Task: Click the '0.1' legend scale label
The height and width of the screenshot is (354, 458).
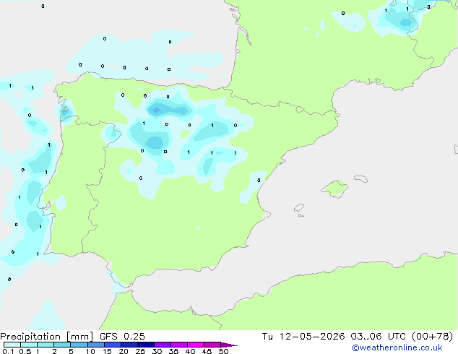Action: click(8, 351)
